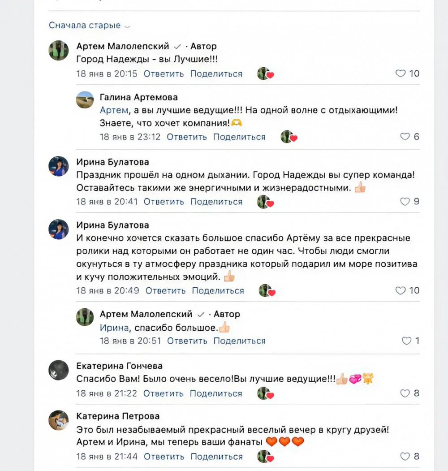Image resolution: width=448 pixels, height=471 pixels.
Task: Click 'Ирина' mention in Артем's reply
Action: point(114,328)
